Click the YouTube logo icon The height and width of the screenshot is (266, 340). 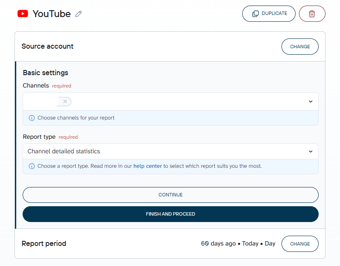click(23, 13)
